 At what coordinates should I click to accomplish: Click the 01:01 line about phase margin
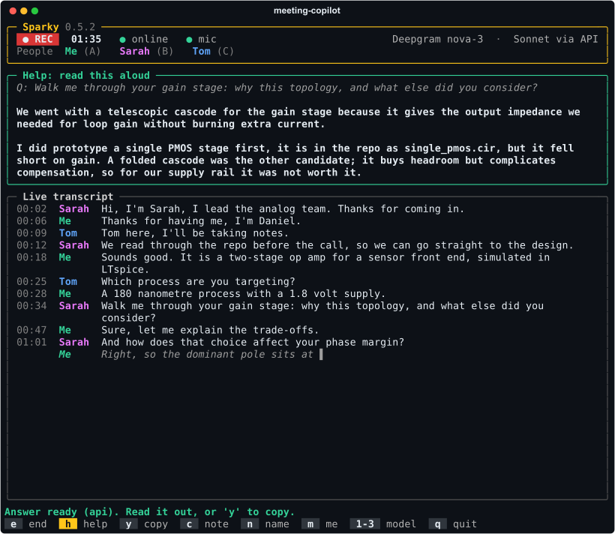[x=210, y=343]
